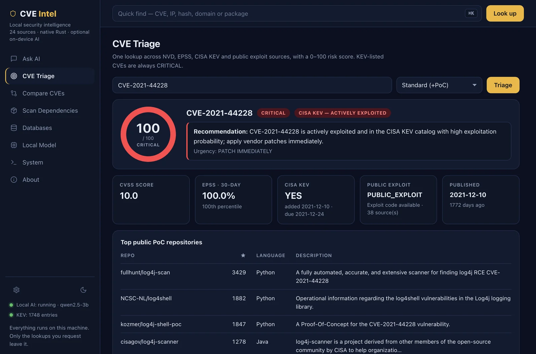536x354 pixels.
Task: Click the Compare CVEs branch icon
Action: coord(14,93)
